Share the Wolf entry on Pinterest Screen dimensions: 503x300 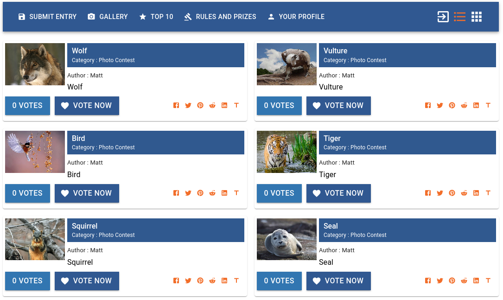click(x=200, y=105)
